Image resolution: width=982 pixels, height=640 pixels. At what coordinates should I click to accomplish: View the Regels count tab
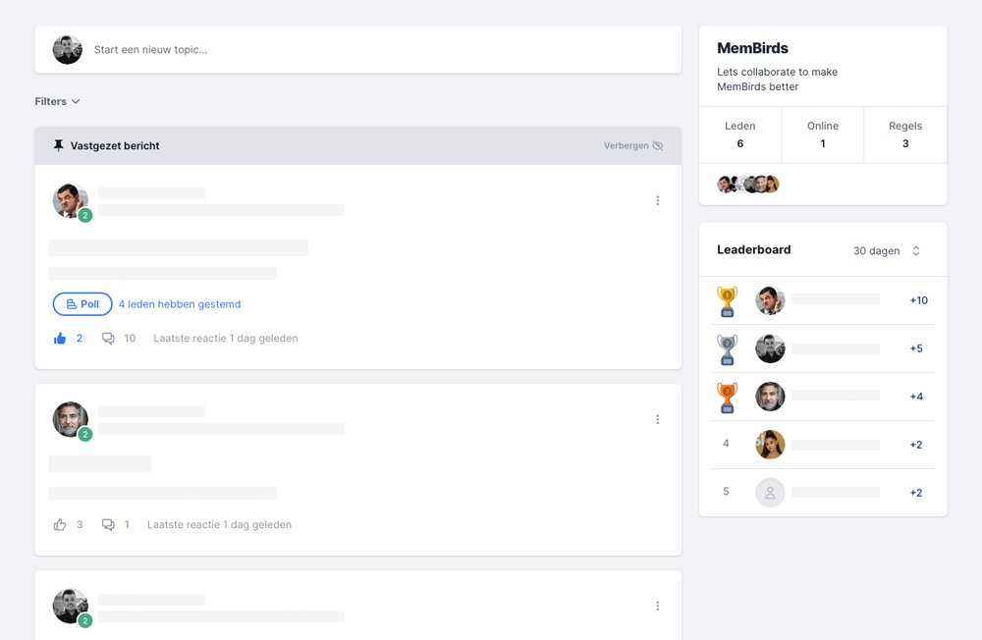905,134
